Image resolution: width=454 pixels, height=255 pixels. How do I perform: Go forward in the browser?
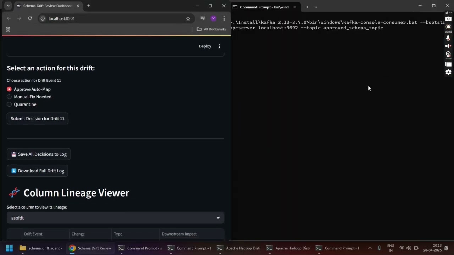pos(19,18)
